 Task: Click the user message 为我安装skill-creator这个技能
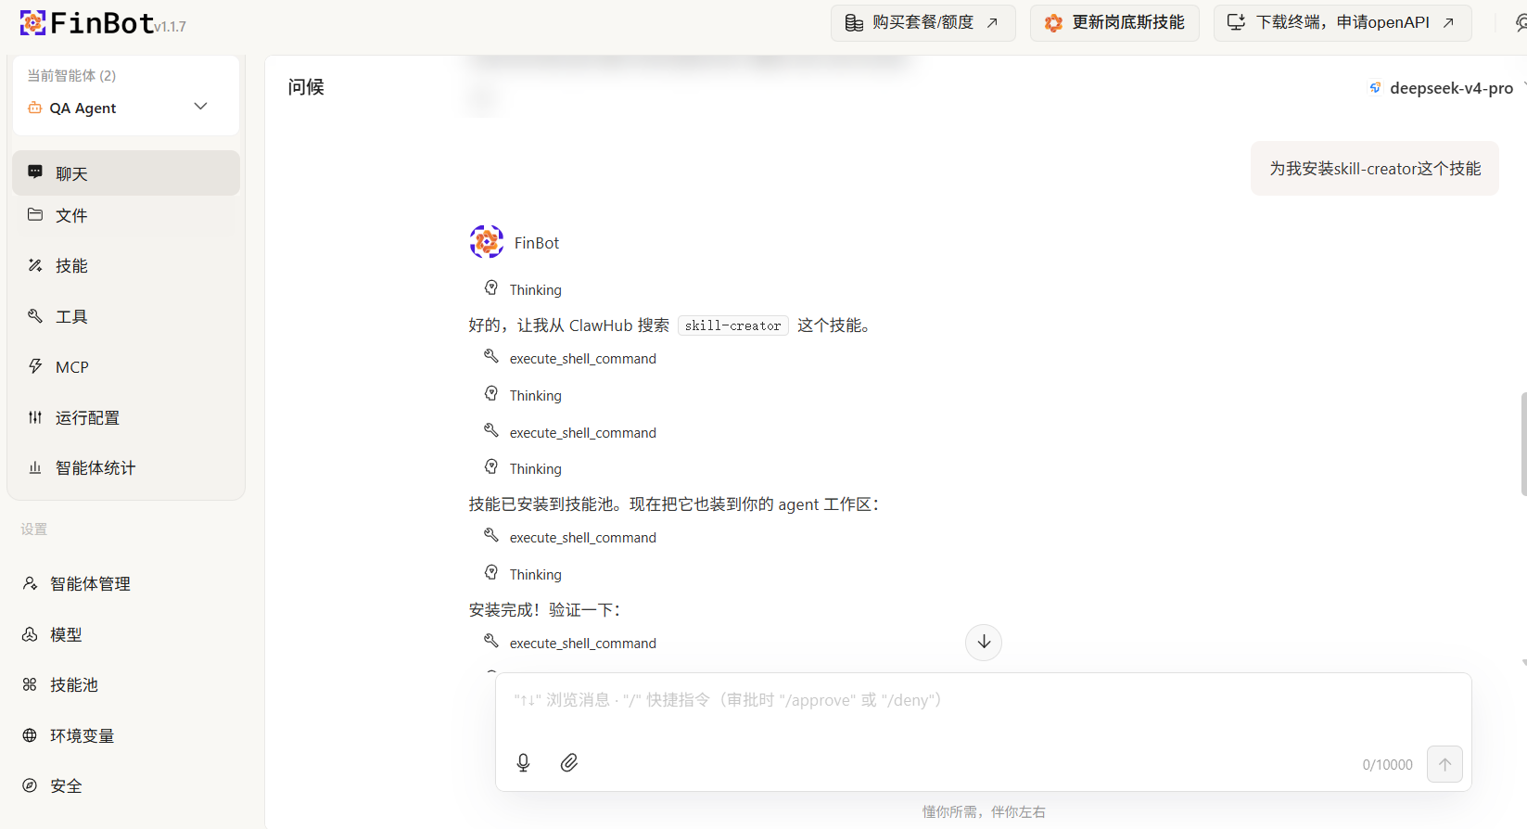1375,169
